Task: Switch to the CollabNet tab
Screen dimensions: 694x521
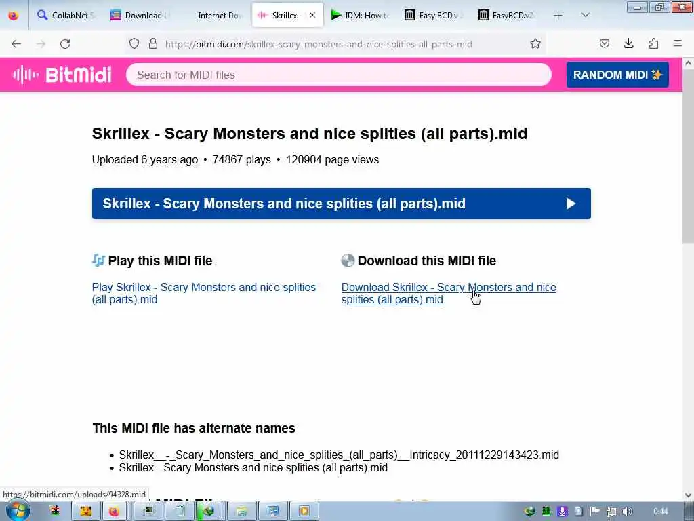Action: click(x=66, y=16)
